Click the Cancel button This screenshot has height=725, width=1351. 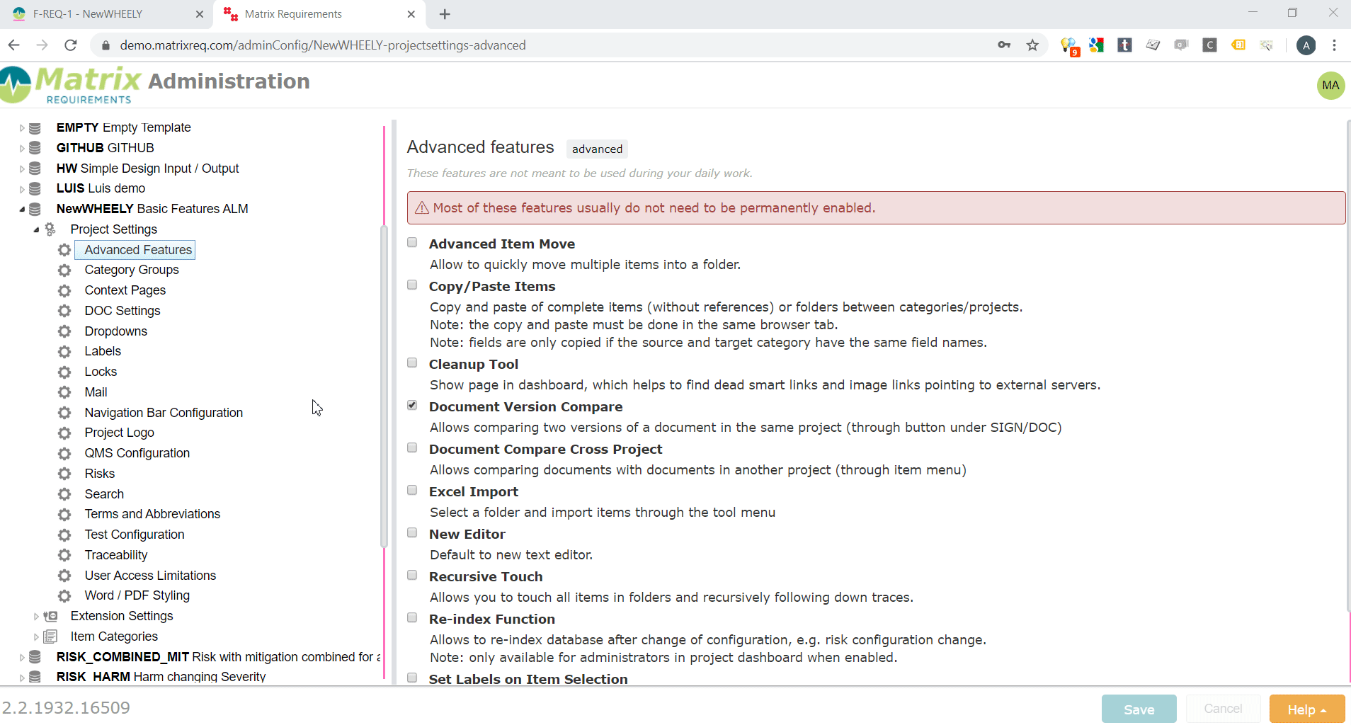[1223, 709]
